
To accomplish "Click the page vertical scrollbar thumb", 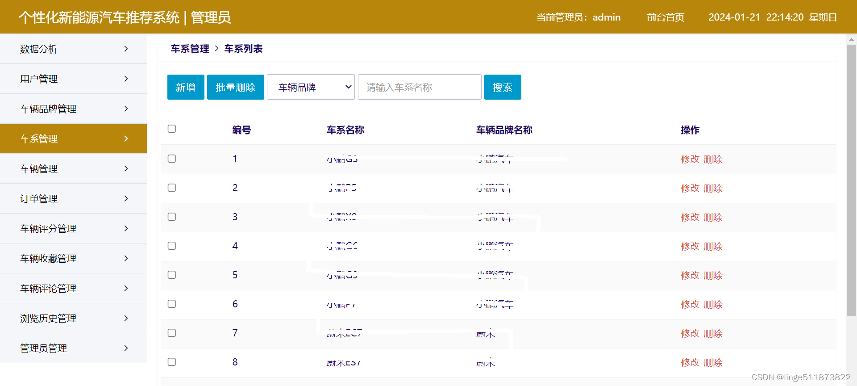I will [x=851, y=180].
